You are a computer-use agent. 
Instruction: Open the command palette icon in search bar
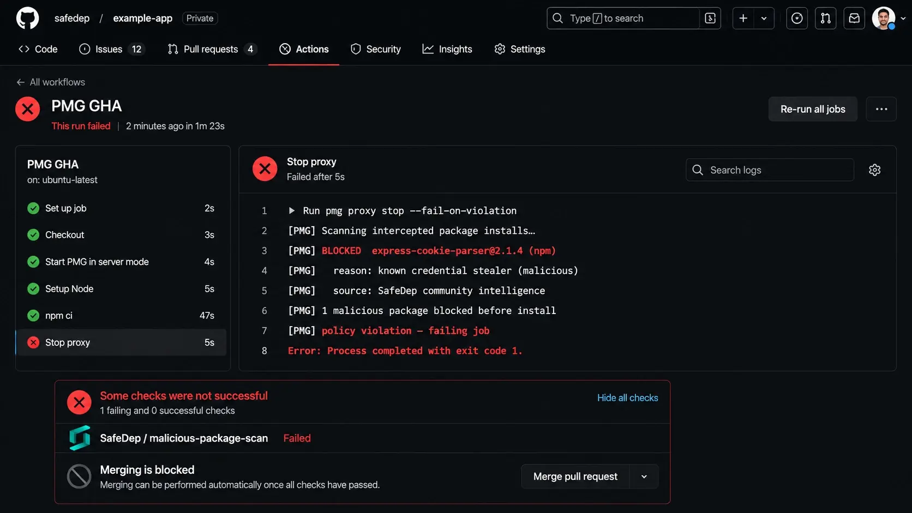tap(710, 18)
